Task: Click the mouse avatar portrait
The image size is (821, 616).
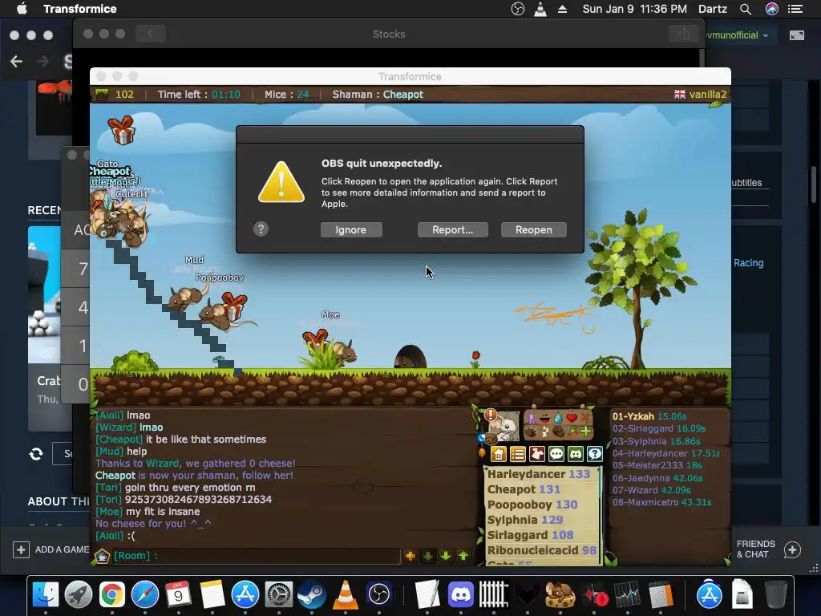Action: pyautogui.click(x=505, y=427)
